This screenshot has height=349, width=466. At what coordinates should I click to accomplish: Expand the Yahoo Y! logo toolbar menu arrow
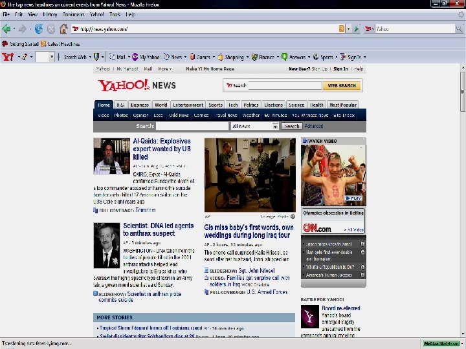tap(18, 57)
